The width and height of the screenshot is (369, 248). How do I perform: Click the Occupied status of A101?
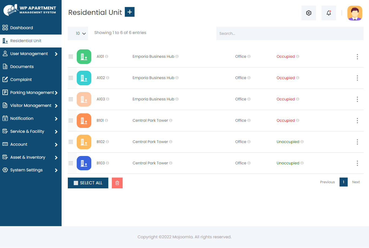[286, 56]
